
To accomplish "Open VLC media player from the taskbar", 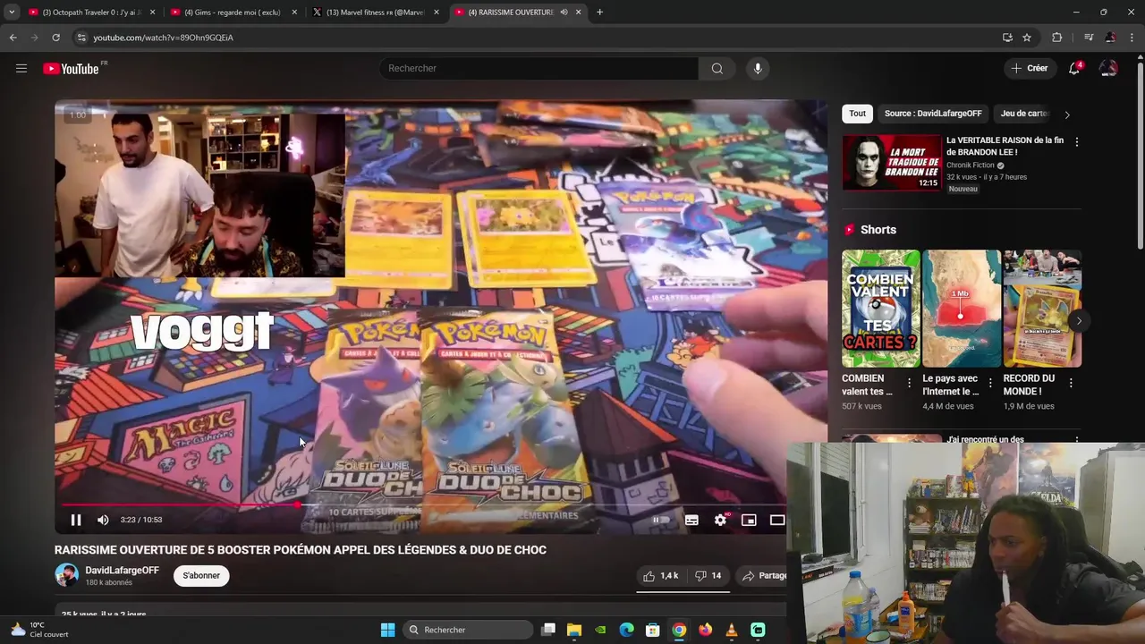I will point(731,630).
